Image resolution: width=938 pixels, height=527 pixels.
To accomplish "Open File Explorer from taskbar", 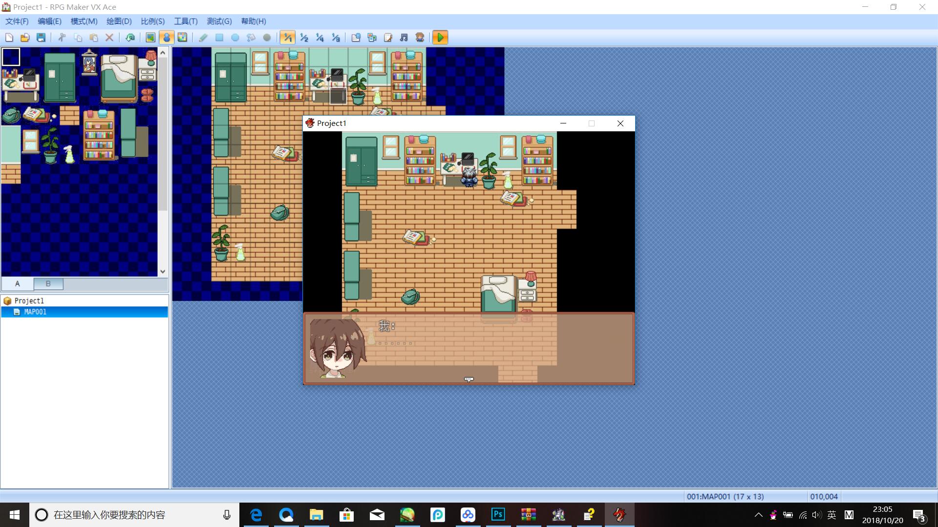I will (316, 515).
